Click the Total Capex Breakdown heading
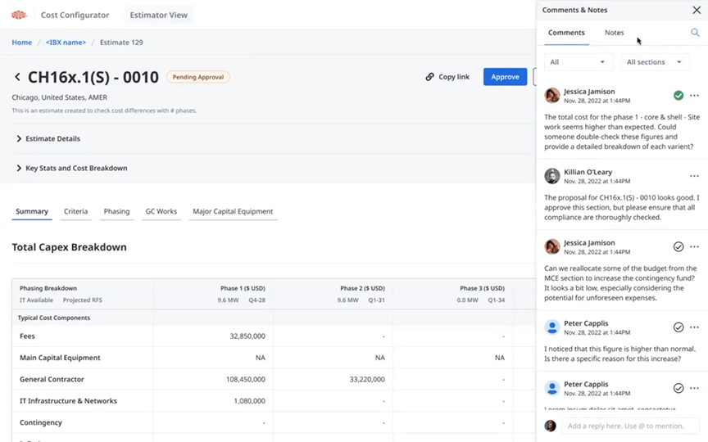The height and width of the screenshot is (442, 708). point(69,247)
